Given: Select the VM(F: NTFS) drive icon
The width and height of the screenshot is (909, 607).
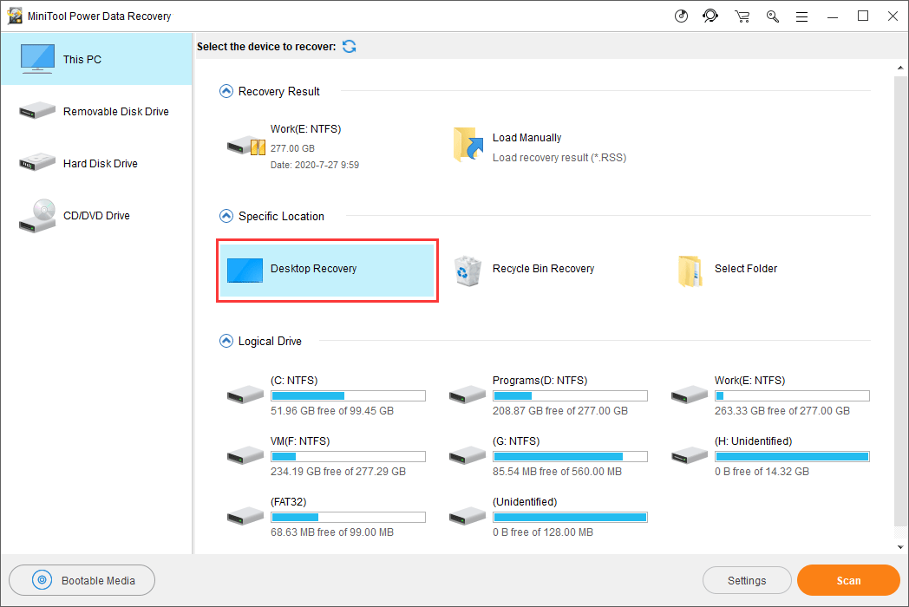Looking at the screenshot, I should pyautogui.click(x=245, y=456).
